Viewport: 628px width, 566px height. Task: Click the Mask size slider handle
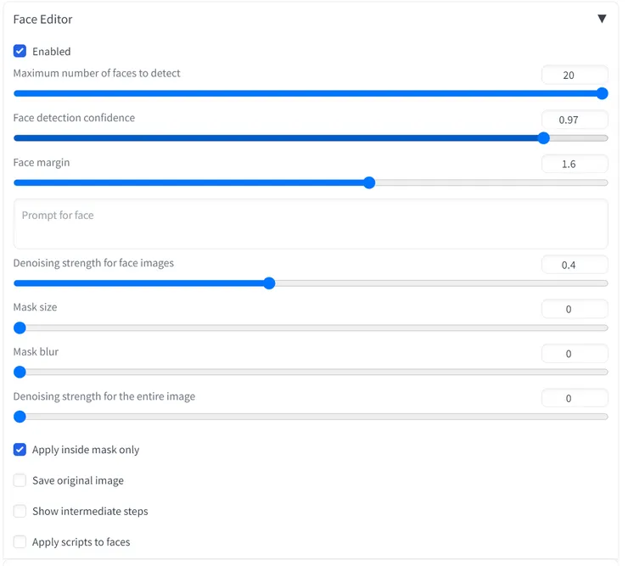(20, 328)
